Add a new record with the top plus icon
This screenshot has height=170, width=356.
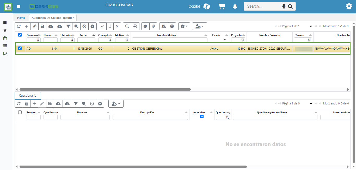point(27,26)
